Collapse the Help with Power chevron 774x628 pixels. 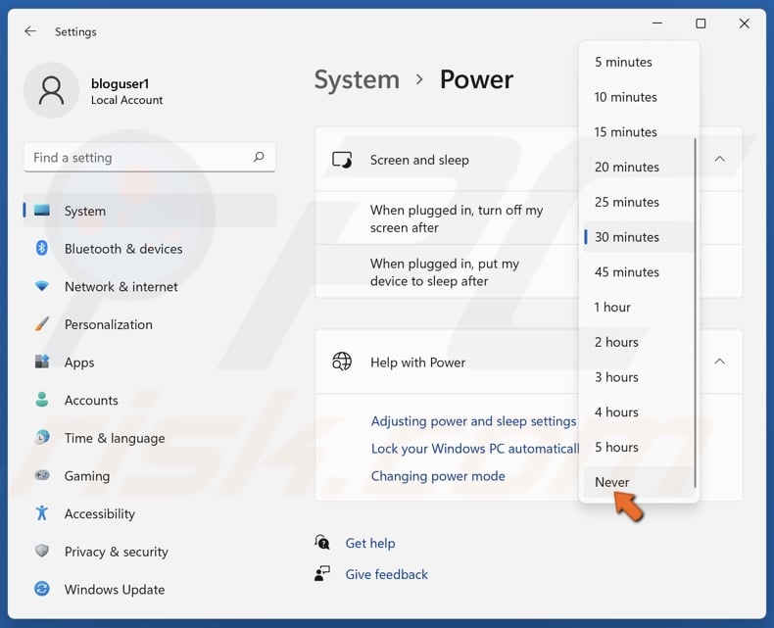(x=720, y=362)
